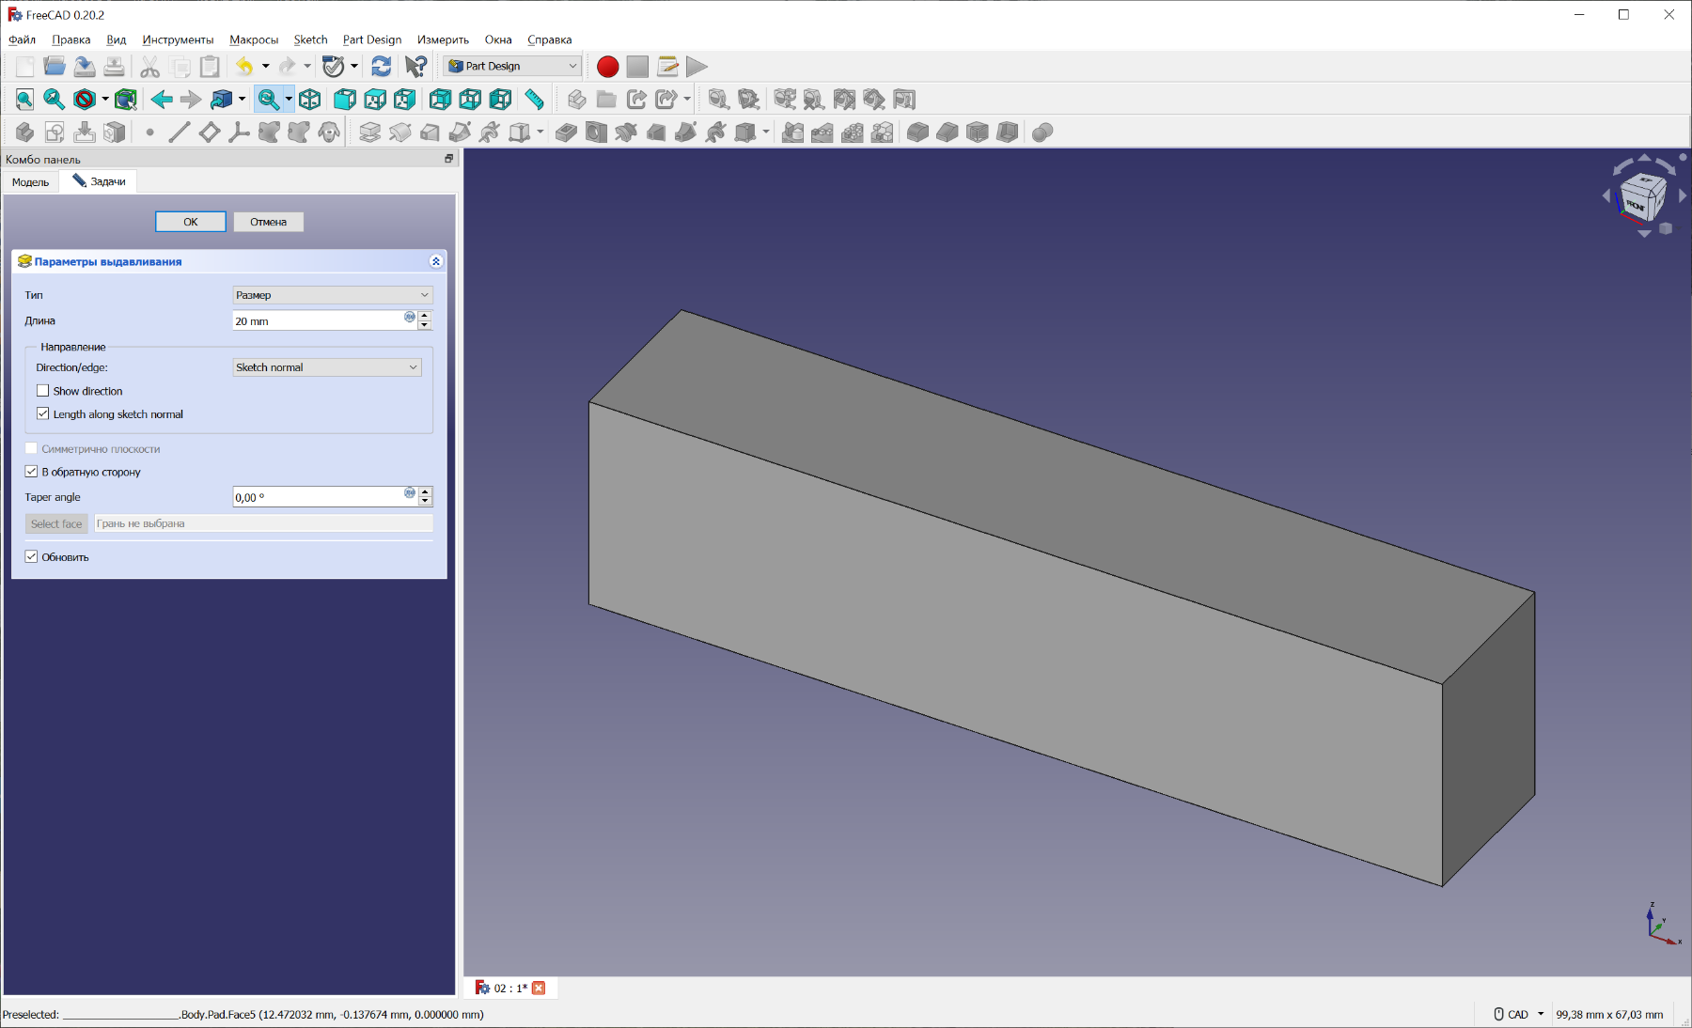Click the Fit all view icon
Image resolution: width=1692 pixels, height=1028 pixels.
[24, 100]
